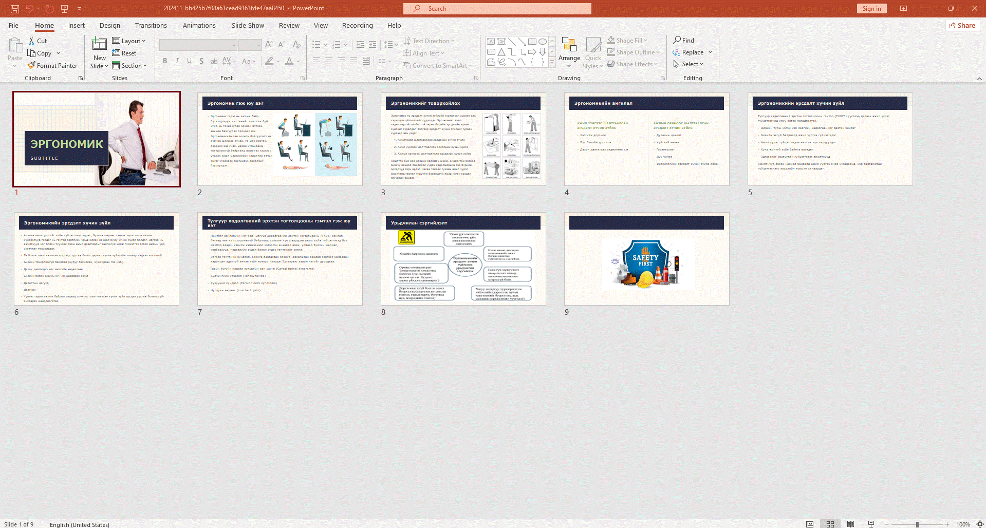Click the Format Painter tool
The height and width of the screenshot is (528, 986).
[52, 66]
